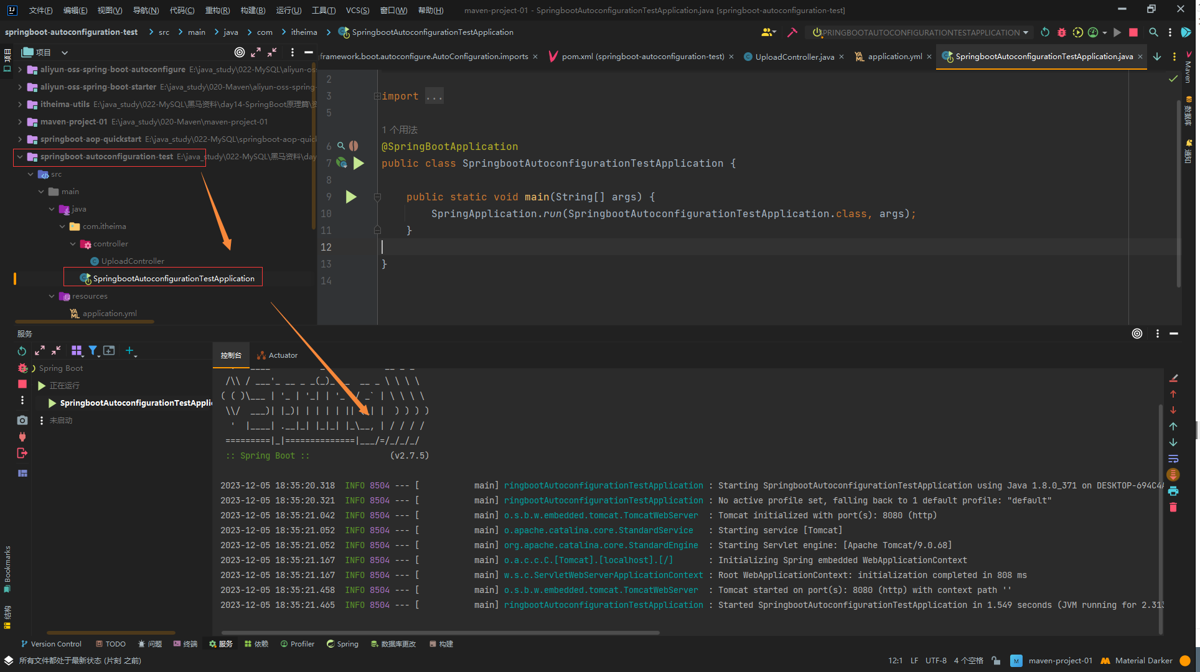Open Search Everywhere magnifier icon
Viewport: 1200px width, 672px height.
pos(1153,32)
